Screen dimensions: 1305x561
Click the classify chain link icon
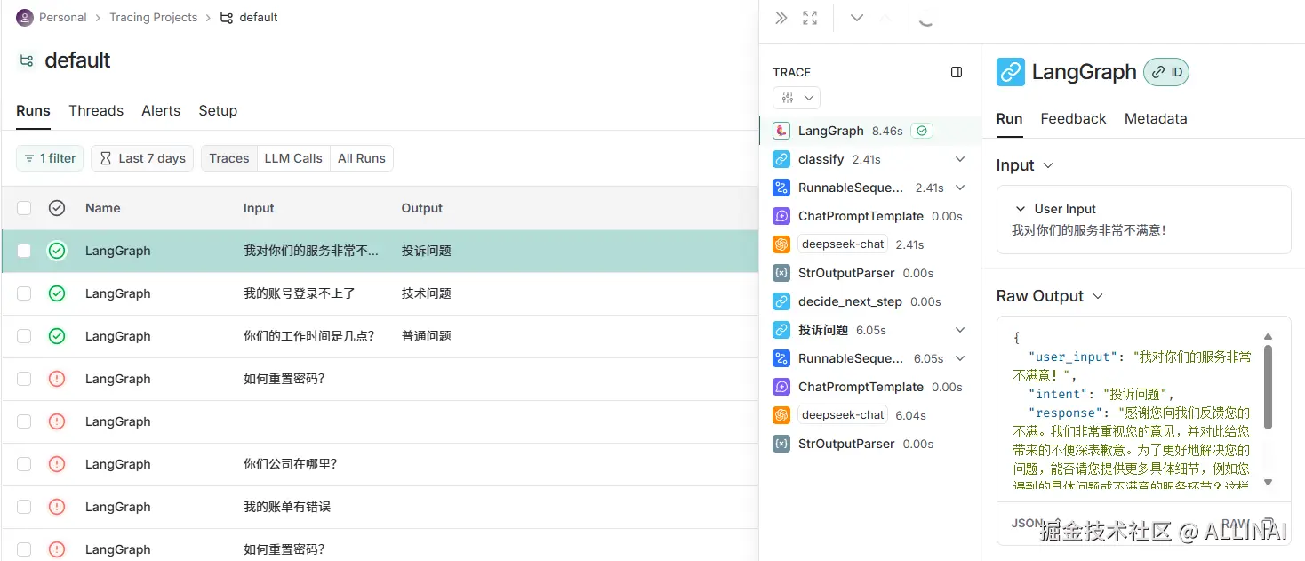(x=781, y=159)
